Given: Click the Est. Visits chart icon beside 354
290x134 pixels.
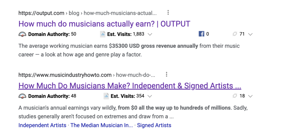Looking at the screenshot, I should (106, 96).
